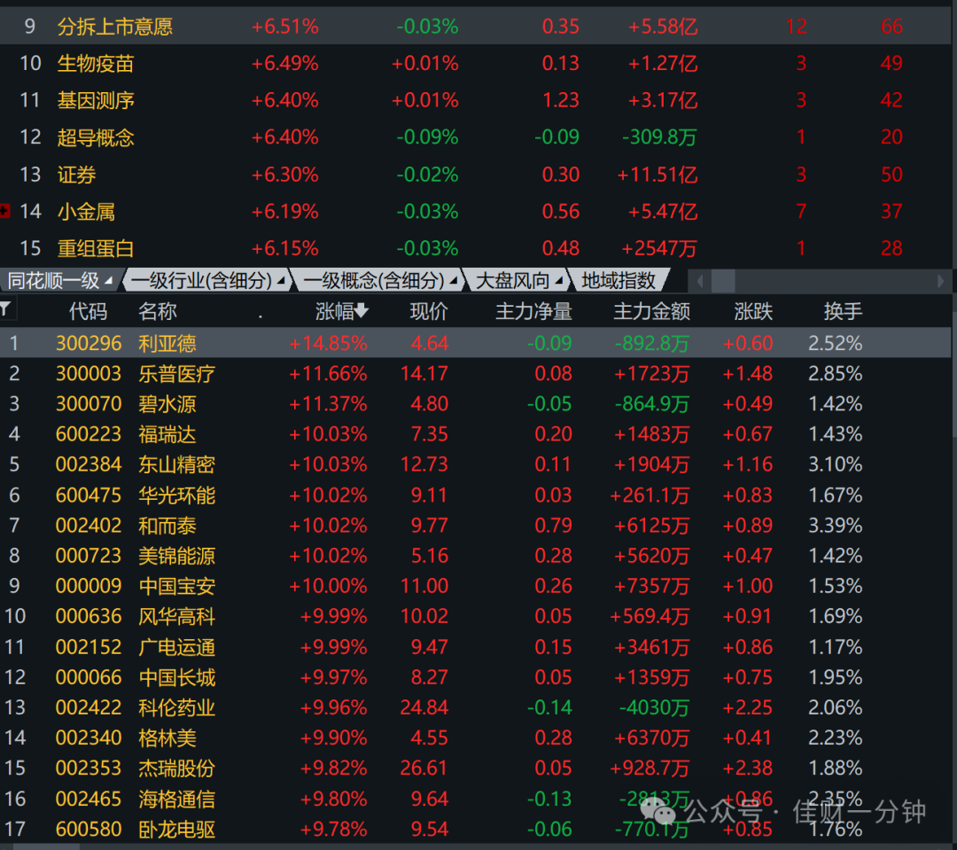Select stock row 中国宝安 000009

pyautogui.click(x=476, y=586)
